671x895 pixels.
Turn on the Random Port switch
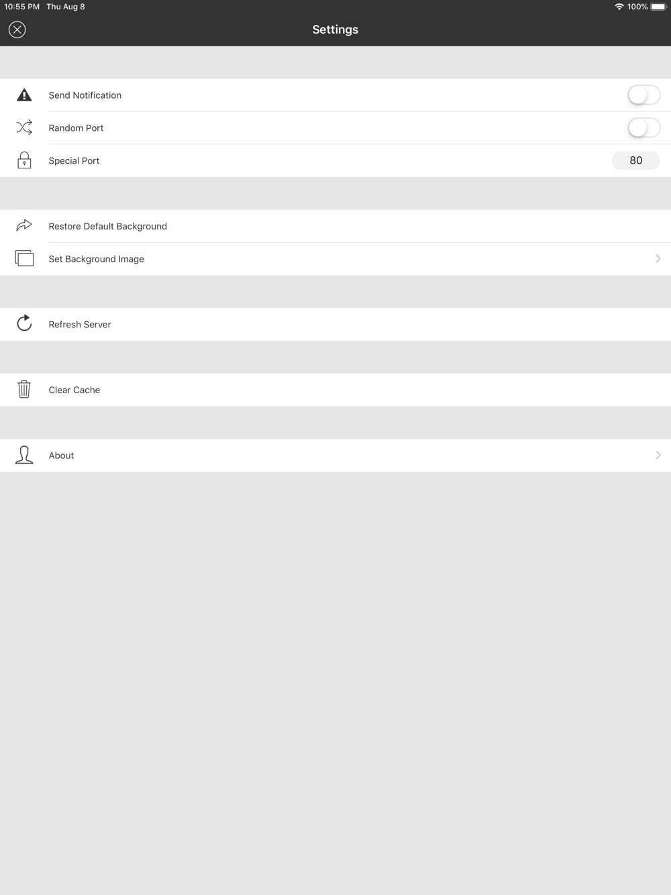644,127
